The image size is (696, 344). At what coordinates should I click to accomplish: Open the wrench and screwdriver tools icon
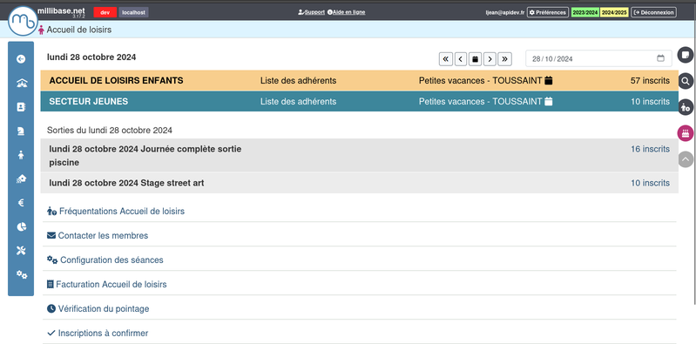(x=21, y=251)
